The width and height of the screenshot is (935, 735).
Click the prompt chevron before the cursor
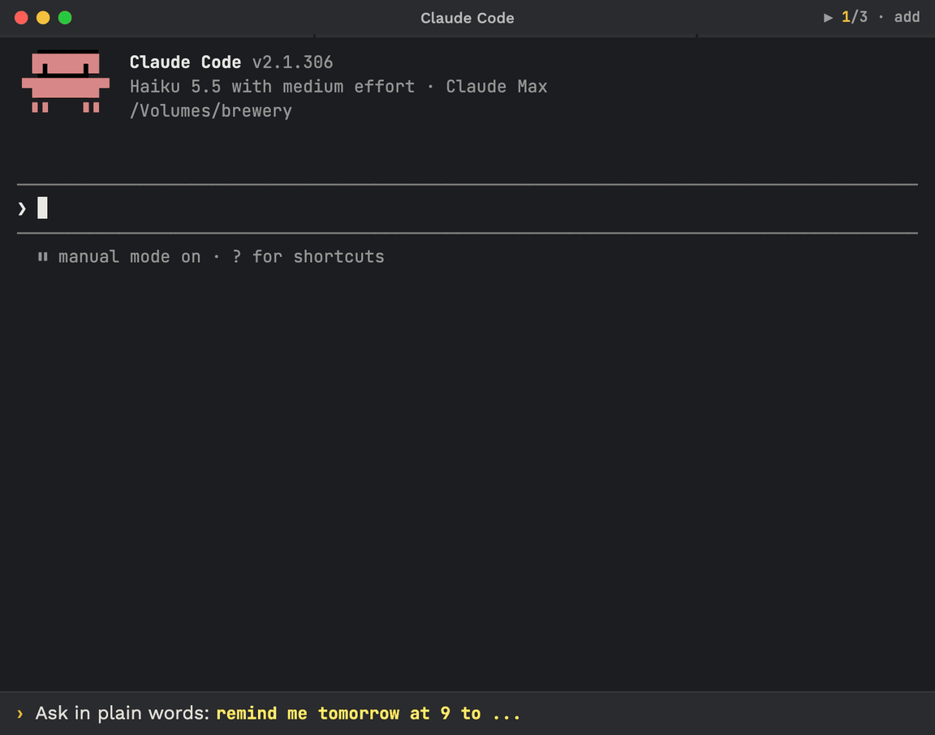(x=22, y=208)
